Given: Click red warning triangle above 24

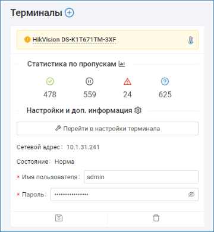Looking at the screenshot, I should 127,81.
